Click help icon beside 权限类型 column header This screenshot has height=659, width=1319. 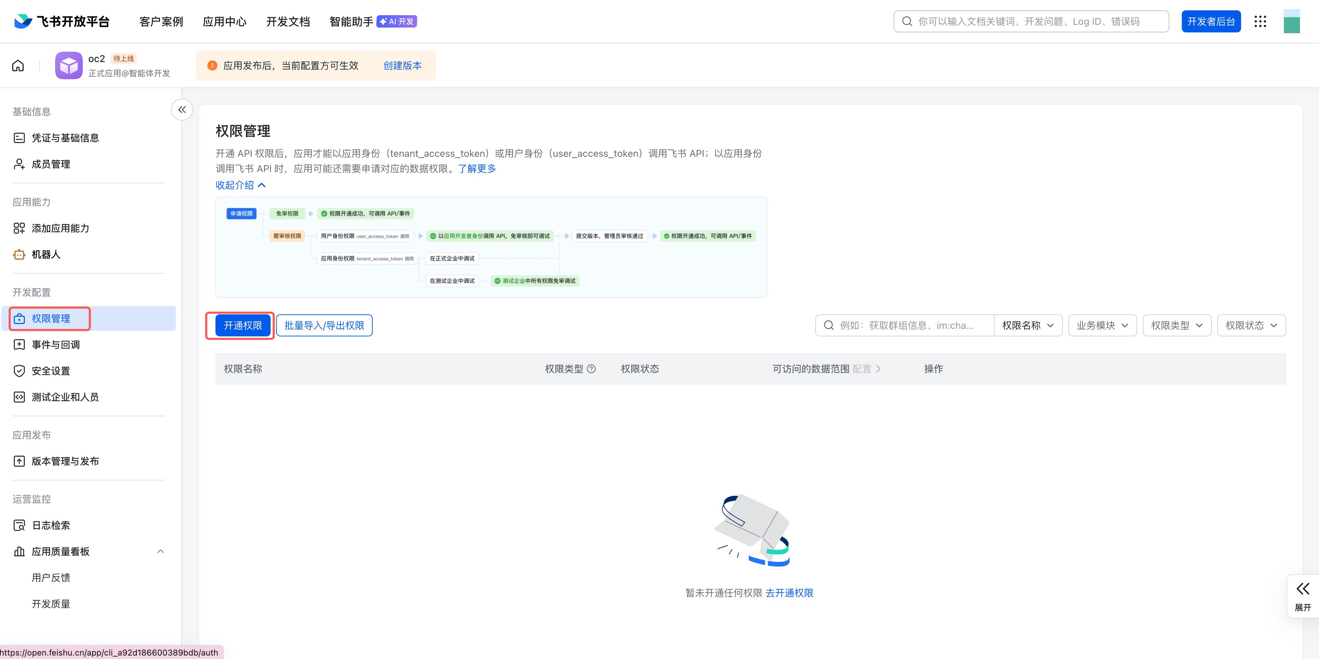[x=591, y=369]
